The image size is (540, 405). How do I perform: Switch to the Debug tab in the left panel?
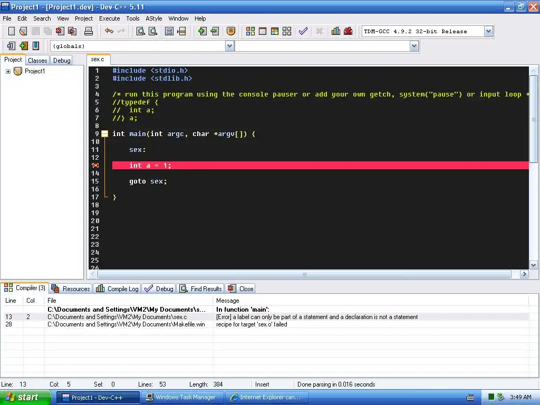[62, 61]
